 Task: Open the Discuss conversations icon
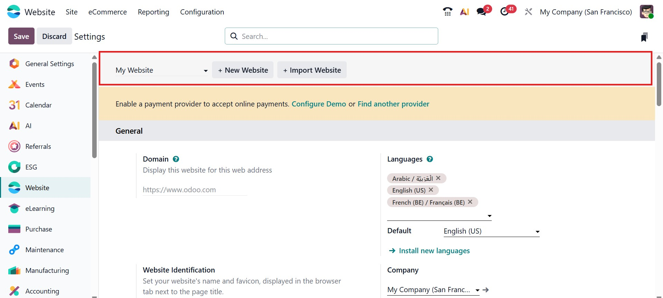(481, 12)
